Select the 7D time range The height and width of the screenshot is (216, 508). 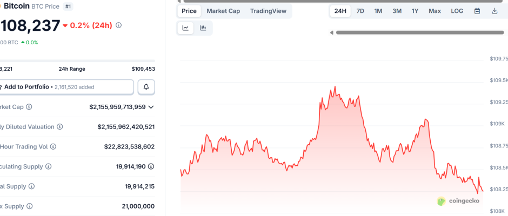click(360, 11)
